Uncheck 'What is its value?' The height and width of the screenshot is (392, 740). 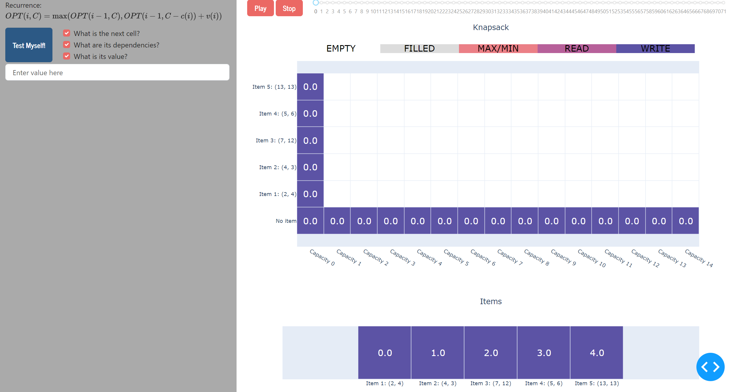pos(67,56)
